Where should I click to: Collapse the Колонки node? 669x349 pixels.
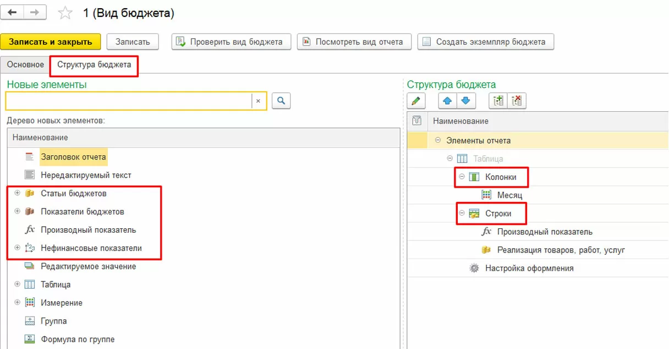point(462,177)
